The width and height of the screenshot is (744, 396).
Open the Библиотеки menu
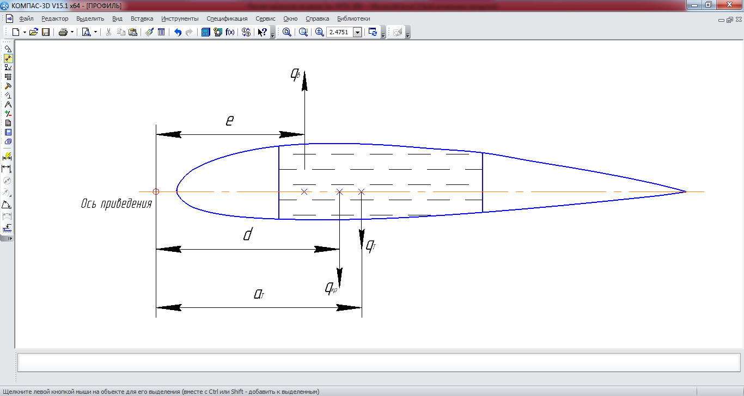353,18
